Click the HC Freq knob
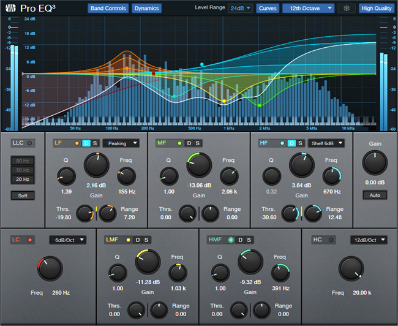This screenshot has width=398, height=326. coord(351,268)
